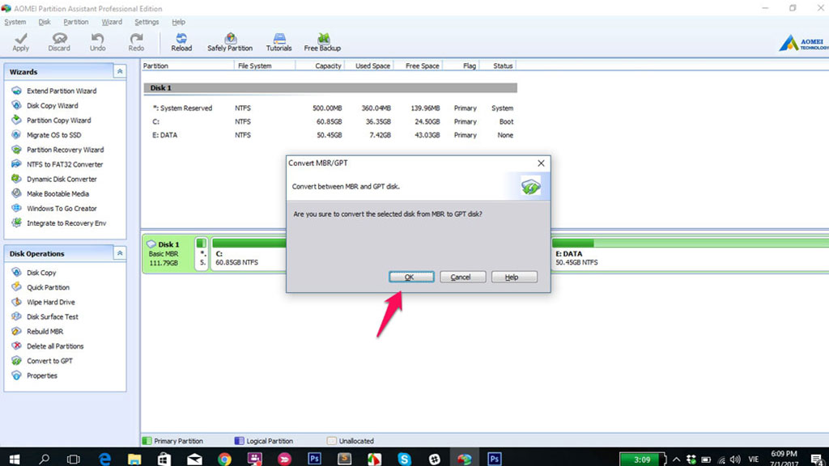
Task: Open the System menu
Action: [15, 22]
